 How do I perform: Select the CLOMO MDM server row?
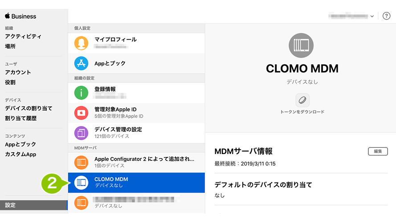(136, 182)
